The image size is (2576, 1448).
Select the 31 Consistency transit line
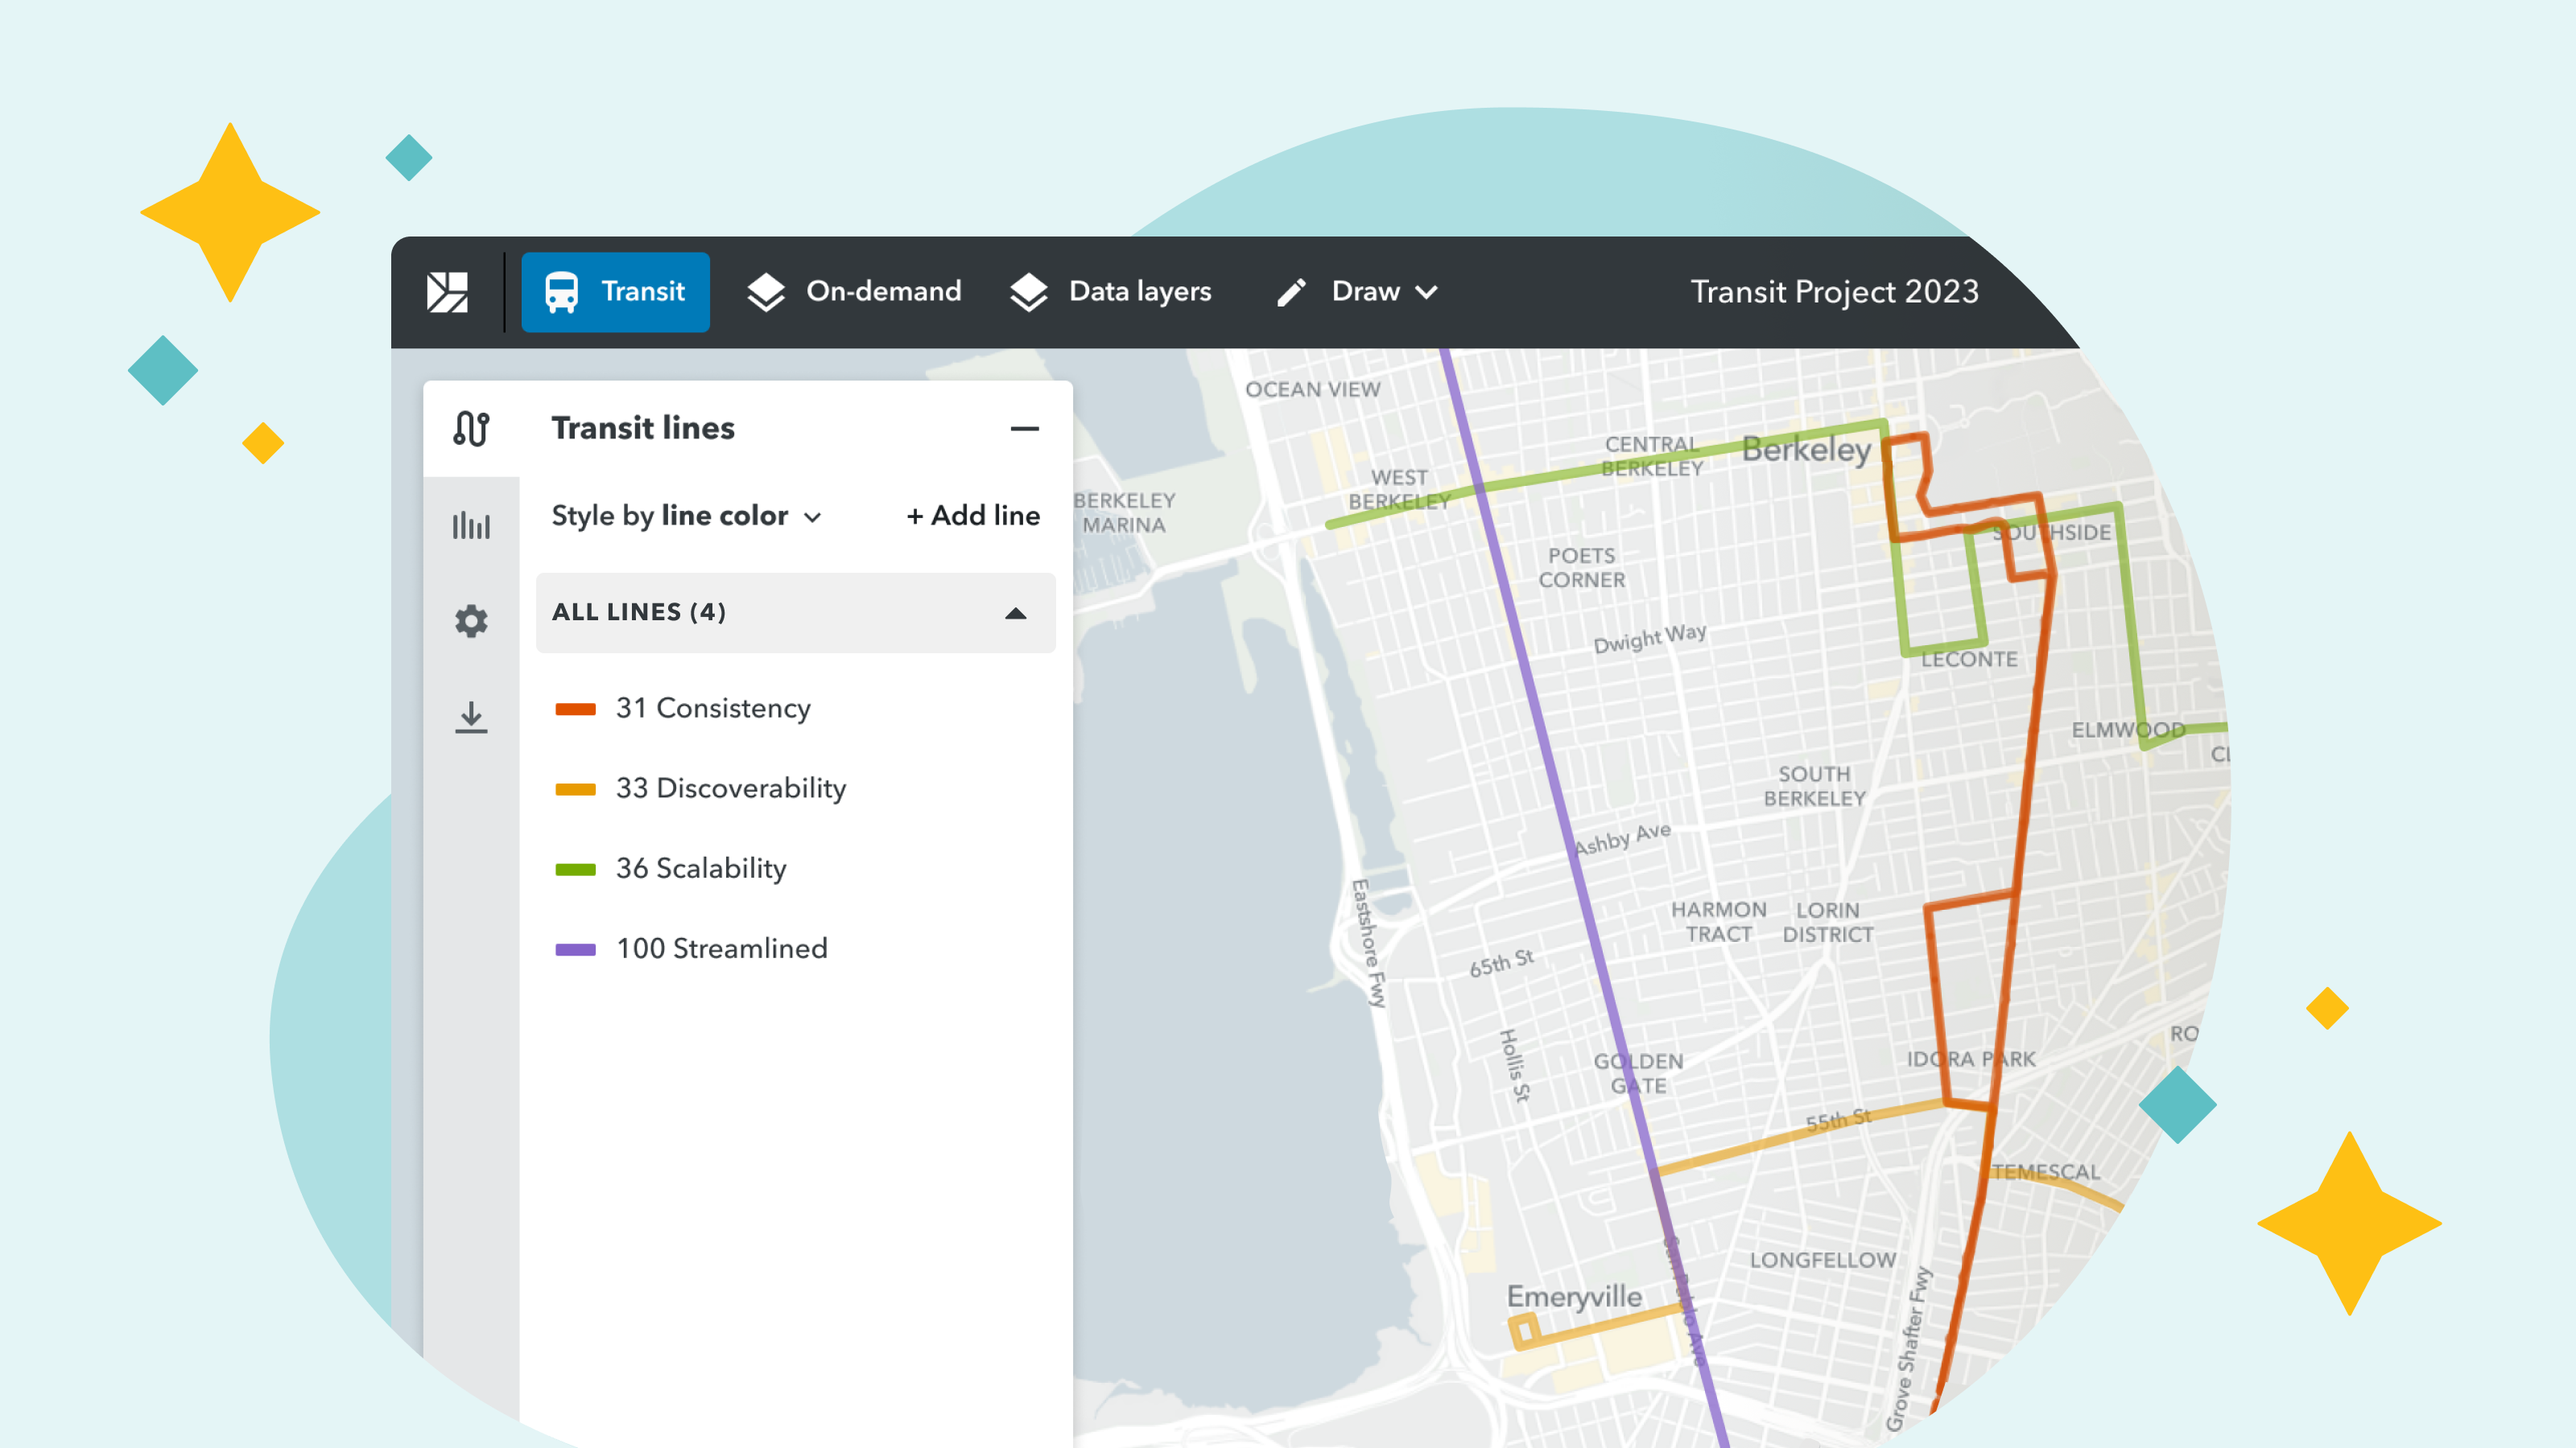click(x=713, y=709)
